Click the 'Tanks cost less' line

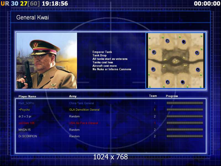click(103, 63)
